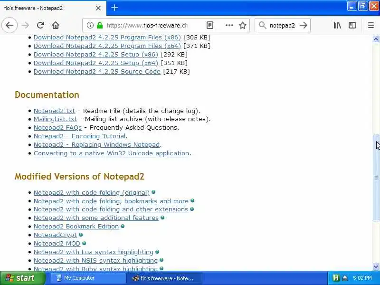Go back to the previous page

[9, 25]
